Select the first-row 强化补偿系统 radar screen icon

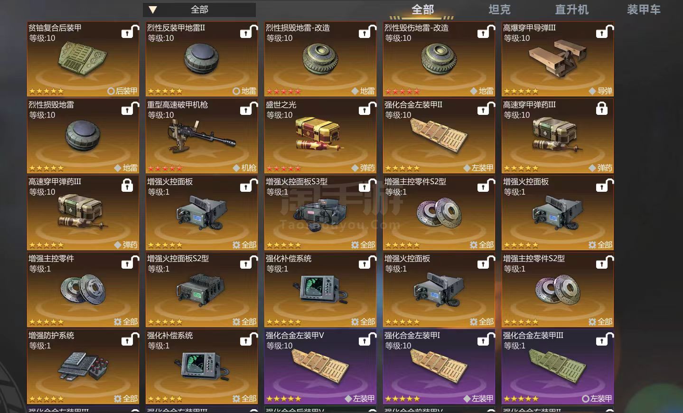pos(319,289)
